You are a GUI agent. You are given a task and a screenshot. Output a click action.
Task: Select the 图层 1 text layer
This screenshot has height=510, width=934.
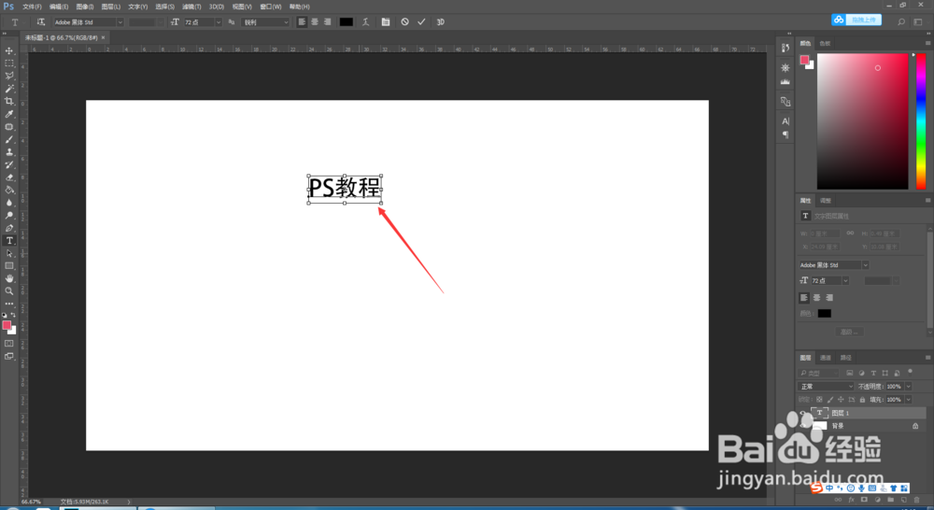click(x=862, y=413)
